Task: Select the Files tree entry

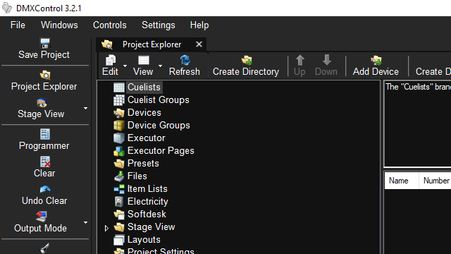Action: click(x=137, y=176)
